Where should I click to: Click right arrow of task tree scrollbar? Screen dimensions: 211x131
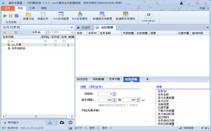tap(72, 116)
